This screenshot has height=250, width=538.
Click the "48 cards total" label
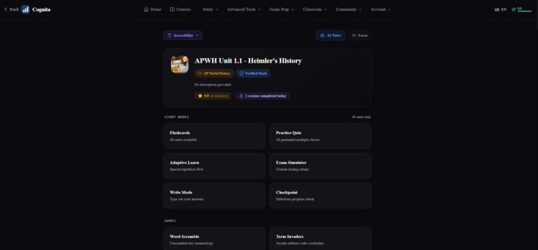pos(361,117)
